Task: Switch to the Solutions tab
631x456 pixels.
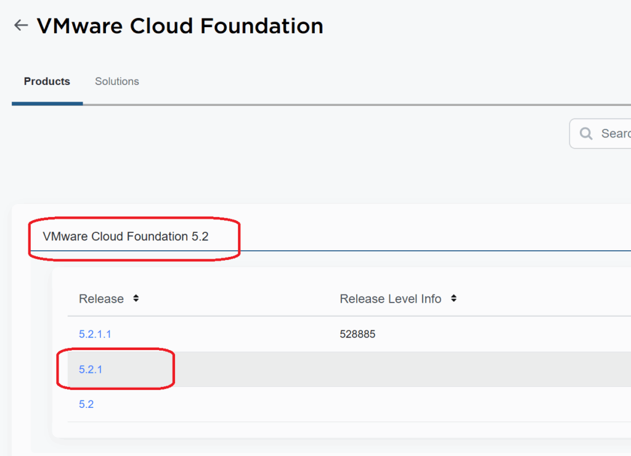Action: click(x=116, y=81)
